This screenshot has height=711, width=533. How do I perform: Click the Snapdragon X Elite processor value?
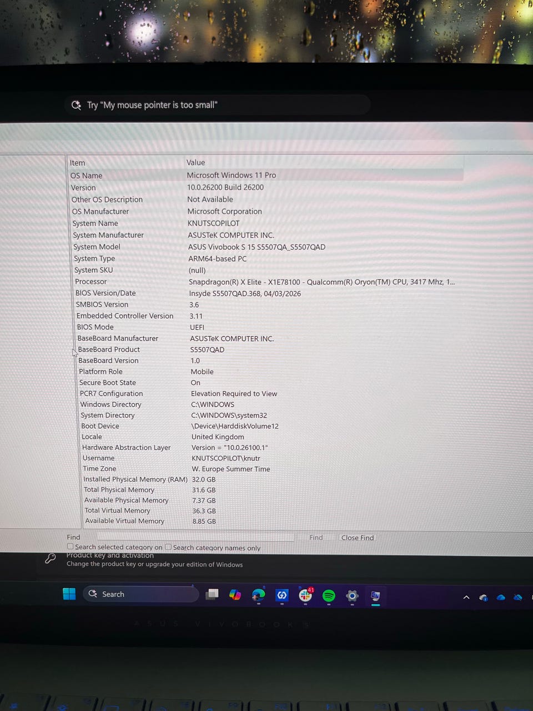pyautogui.click(x=321, y=282)
